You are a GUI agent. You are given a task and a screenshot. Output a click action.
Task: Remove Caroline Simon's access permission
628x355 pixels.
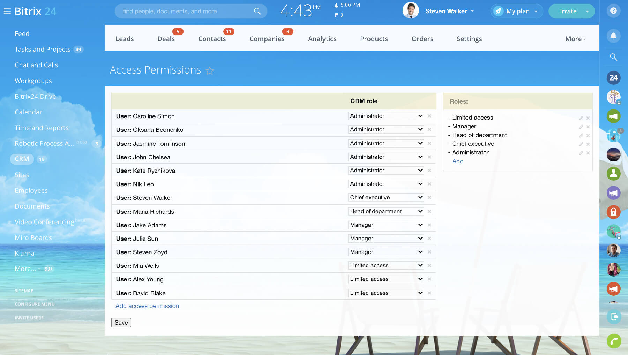coord(429,116)
